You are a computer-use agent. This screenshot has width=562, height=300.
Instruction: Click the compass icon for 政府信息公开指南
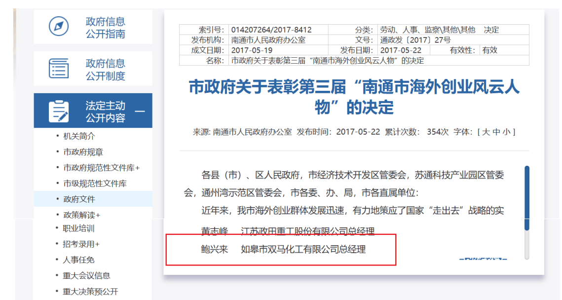click(x=59, y=27)
